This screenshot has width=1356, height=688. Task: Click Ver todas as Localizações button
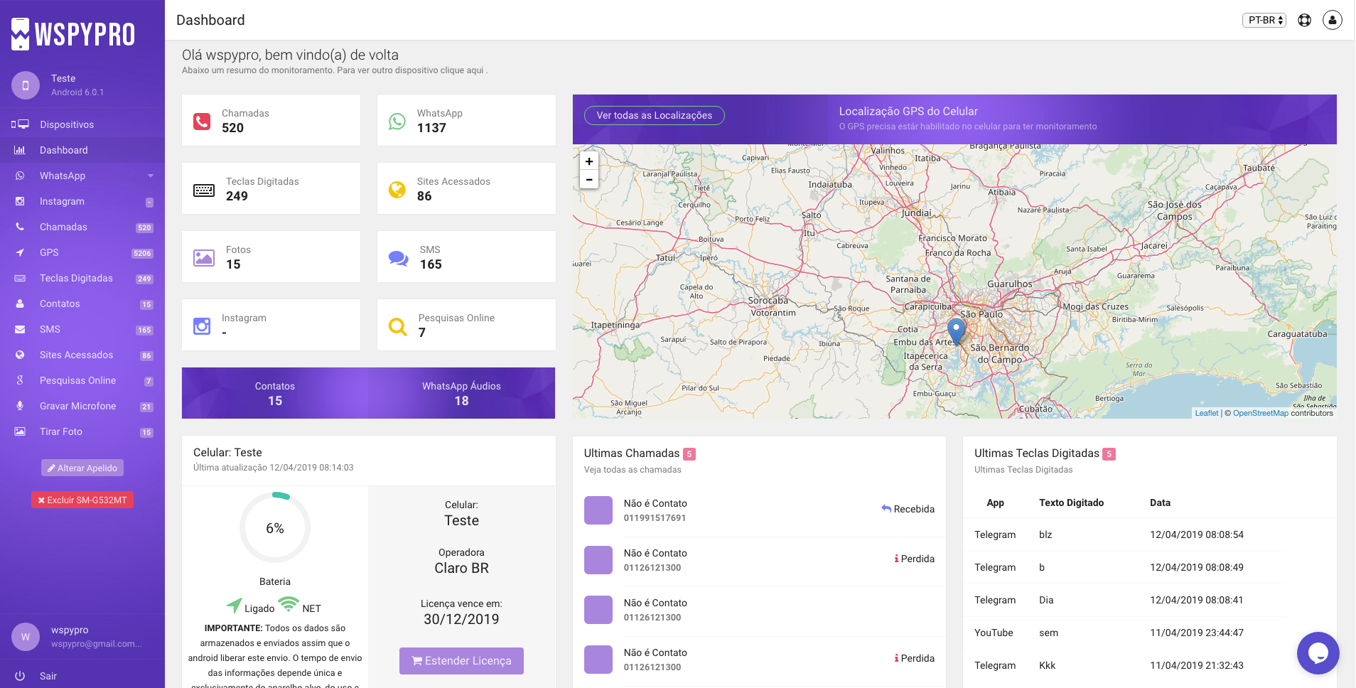click(654, 115)
